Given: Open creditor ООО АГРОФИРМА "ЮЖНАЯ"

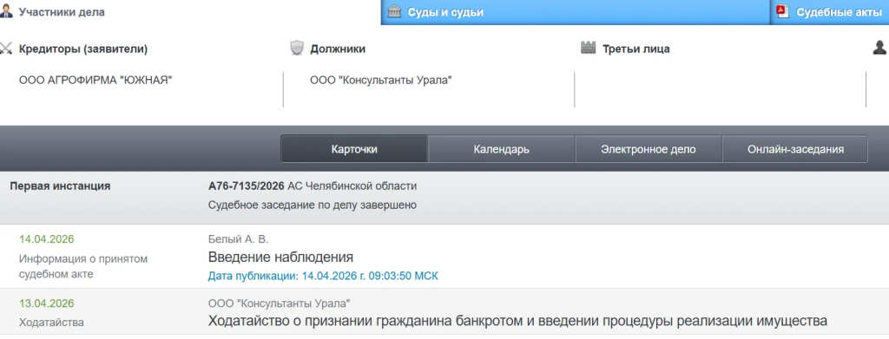Looking at the screenshot, I should click(95, 81).
